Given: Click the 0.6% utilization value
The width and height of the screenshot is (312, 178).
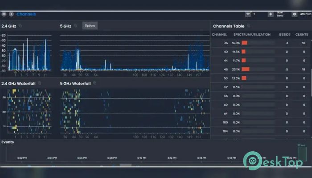Looking at the screenshot, I should click(236, 87).
